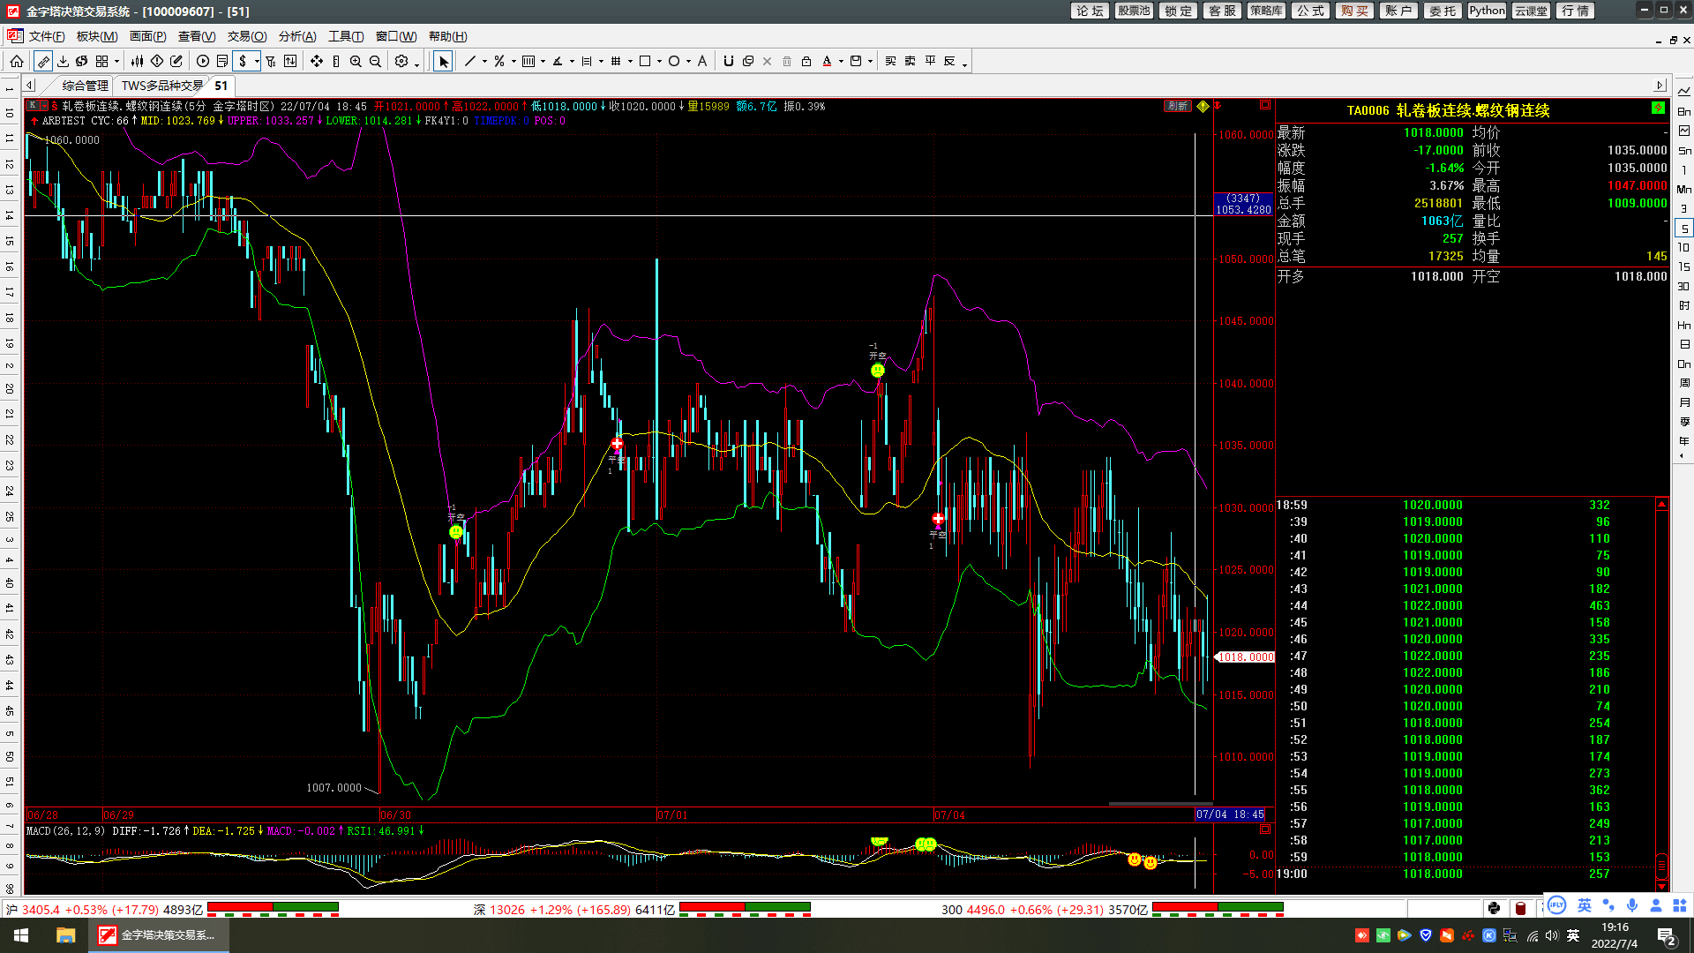
Task: Click the 策略库 button
Action: (1266, 11)
